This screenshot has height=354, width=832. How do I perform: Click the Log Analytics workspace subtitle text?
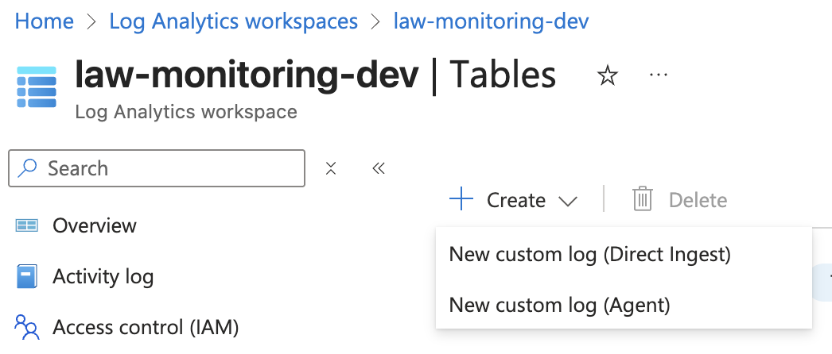[185, 112]
